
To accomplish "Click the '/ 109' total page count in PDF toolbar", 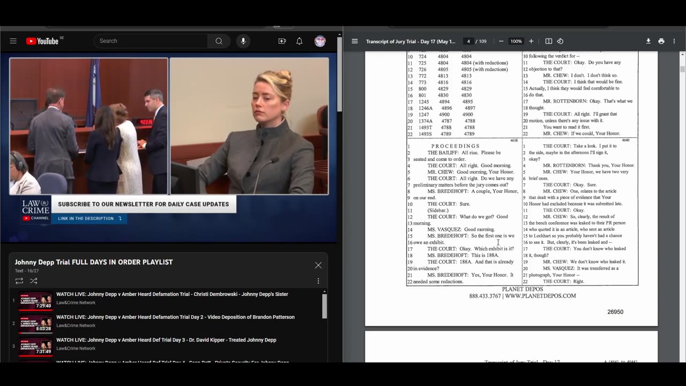I will (481, 41).
